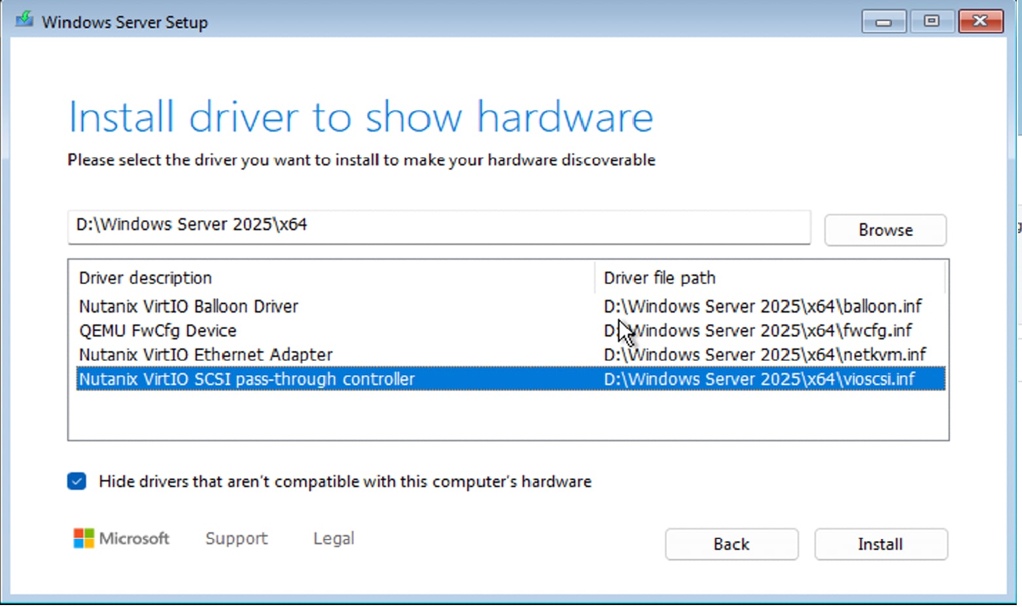Click the Windows Server Setup title bar icon

(x=23, y=20)
